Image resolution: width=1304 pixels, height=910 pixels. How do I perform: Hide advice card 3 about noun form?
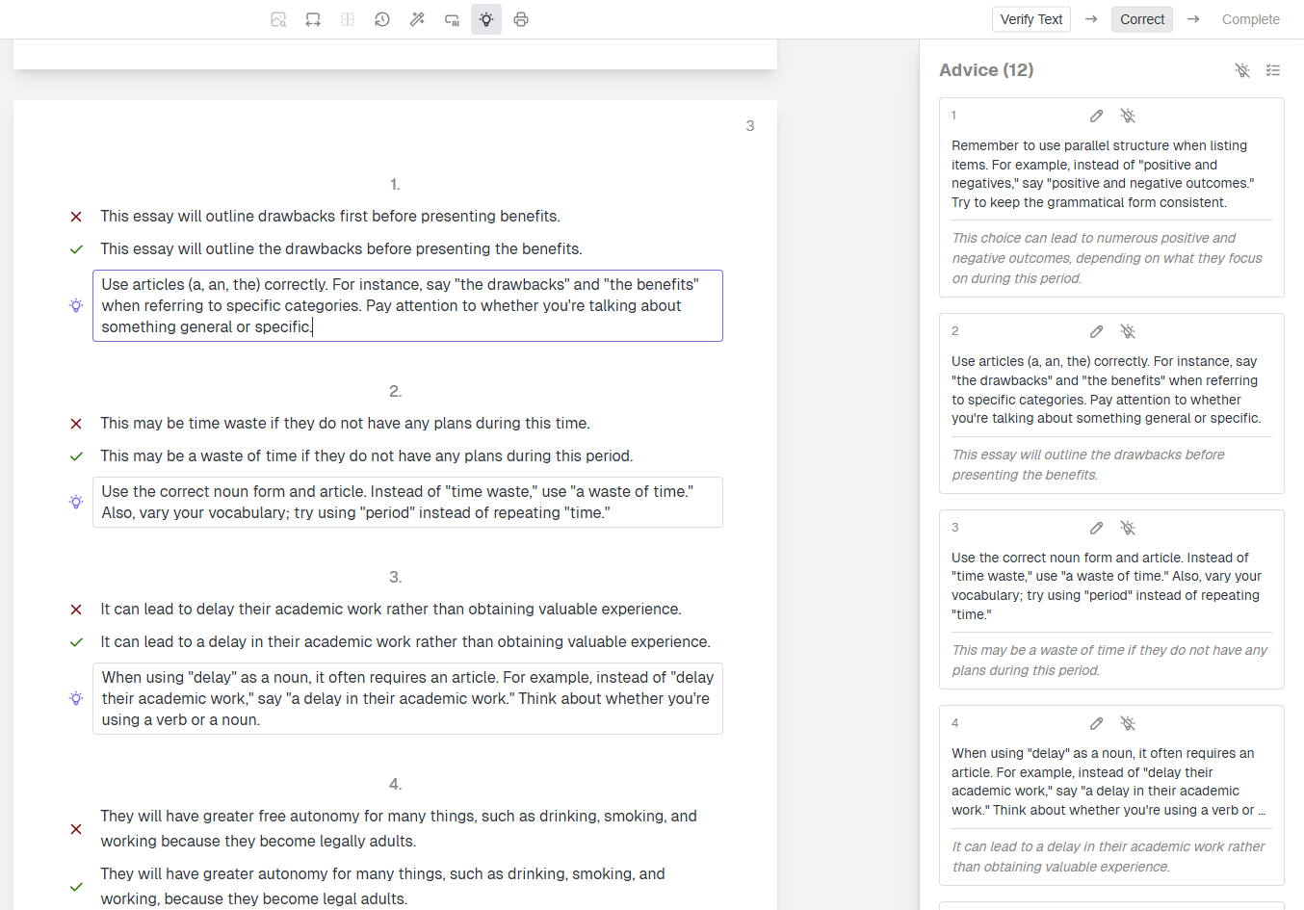pos(1128,528)
